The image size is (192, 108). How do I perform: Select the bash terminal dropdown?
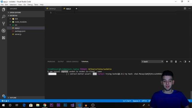[152, 61]
